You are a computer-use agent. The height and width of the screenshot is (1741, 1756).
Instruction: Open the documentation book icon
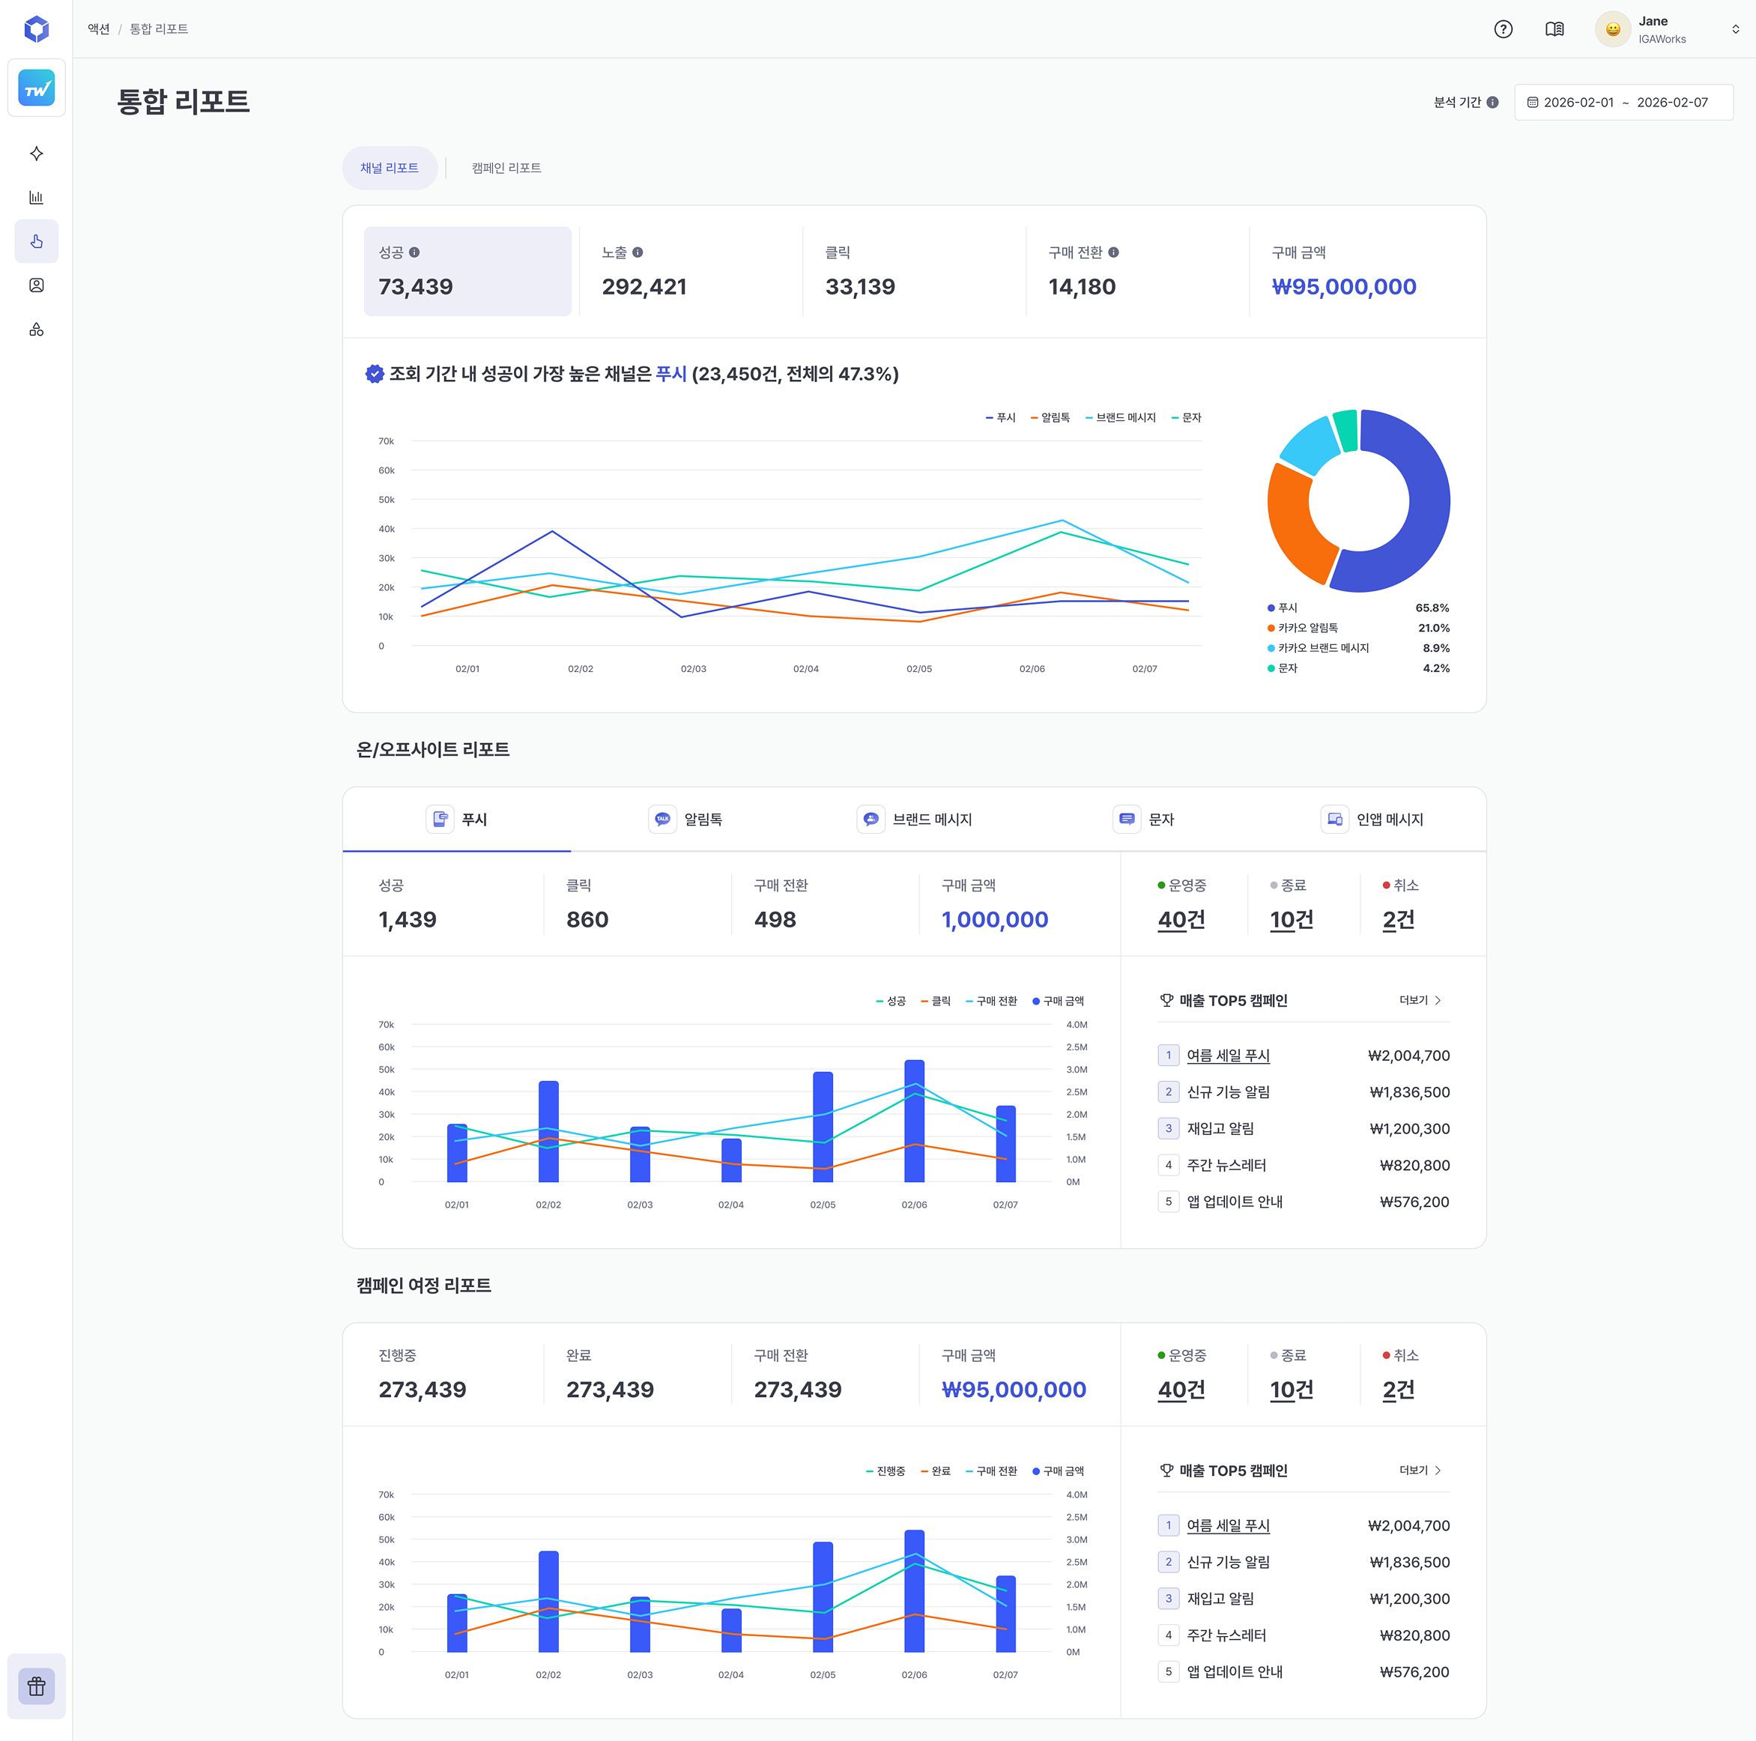(1554, 29)
